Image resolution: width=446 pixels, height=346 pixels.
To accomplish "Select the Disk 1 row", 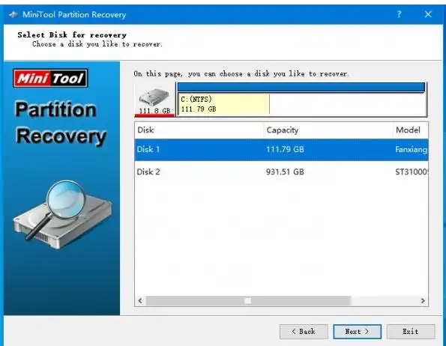I will [x=281, y=150].
